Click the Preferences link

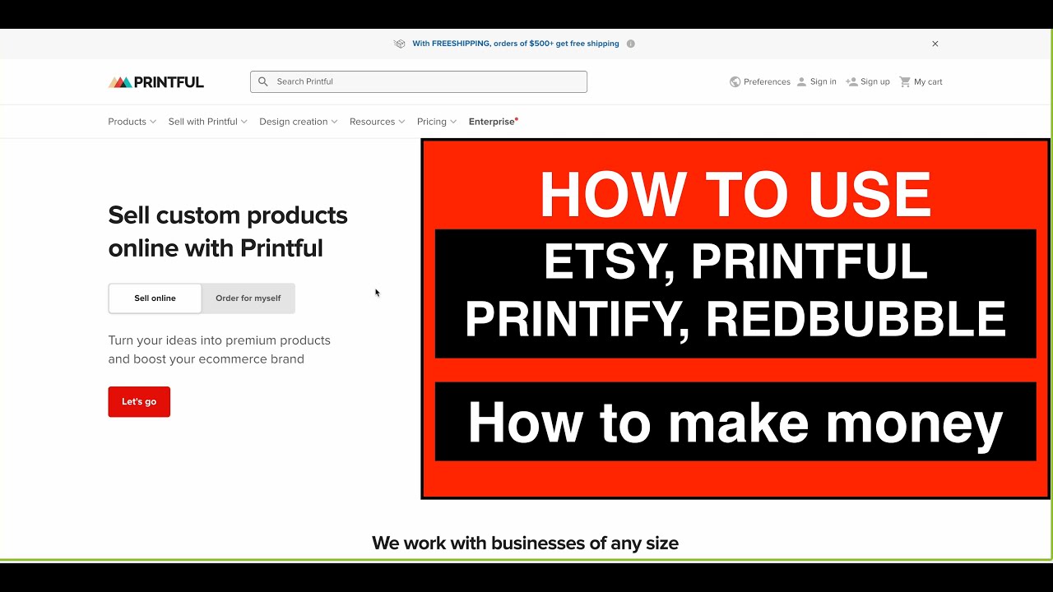[767, 81]
